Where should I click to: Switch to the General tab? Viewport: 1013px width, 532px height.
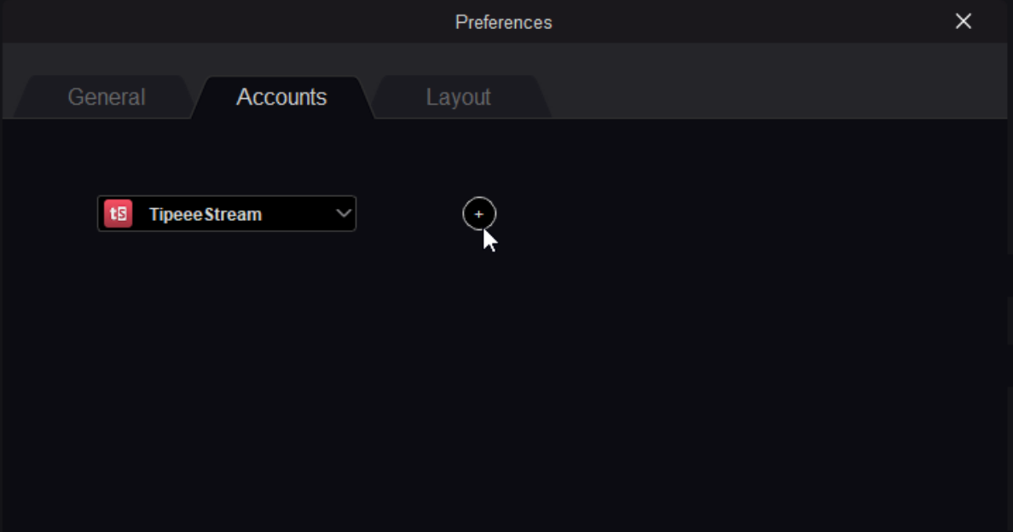click(107, 97)
